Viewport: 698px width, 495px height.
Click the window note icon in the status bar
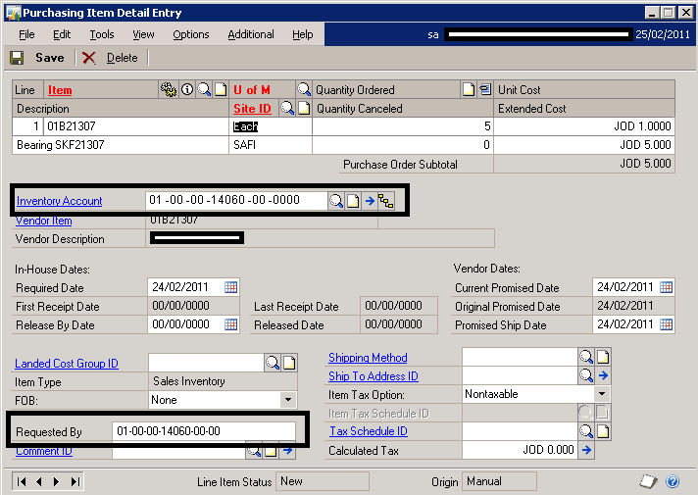(649, 481)
